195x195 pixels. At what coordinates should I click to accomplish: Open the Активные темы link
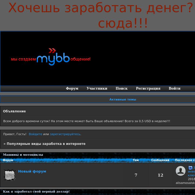click(x=123, y=99)
